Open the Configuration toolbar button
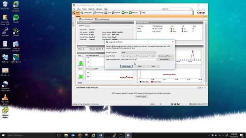This screenshot has height=138, width=246. [86, 13]
